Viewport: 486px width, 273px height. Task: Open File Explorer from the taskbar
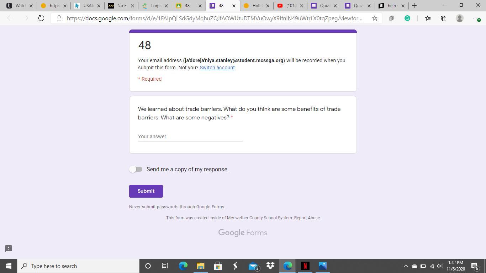pyautogui.click(x=200, y=266)
